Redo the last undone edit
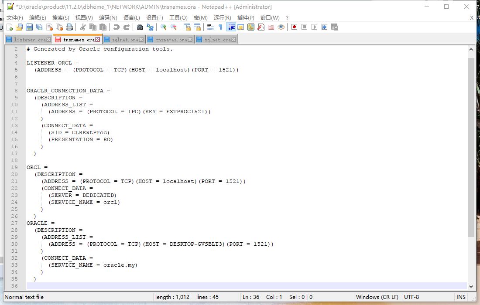 pyautogui.click(x=127, y=27)
